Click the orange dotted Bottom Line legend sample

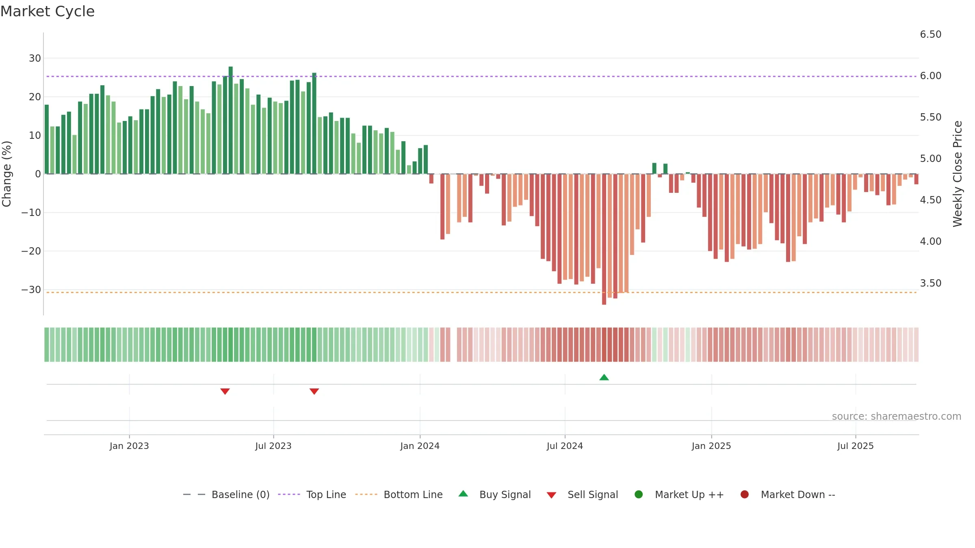tap(366, 494)
